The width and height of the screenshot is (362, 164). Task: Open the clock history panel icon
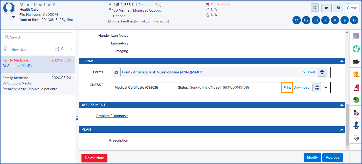tap(356, 49)
